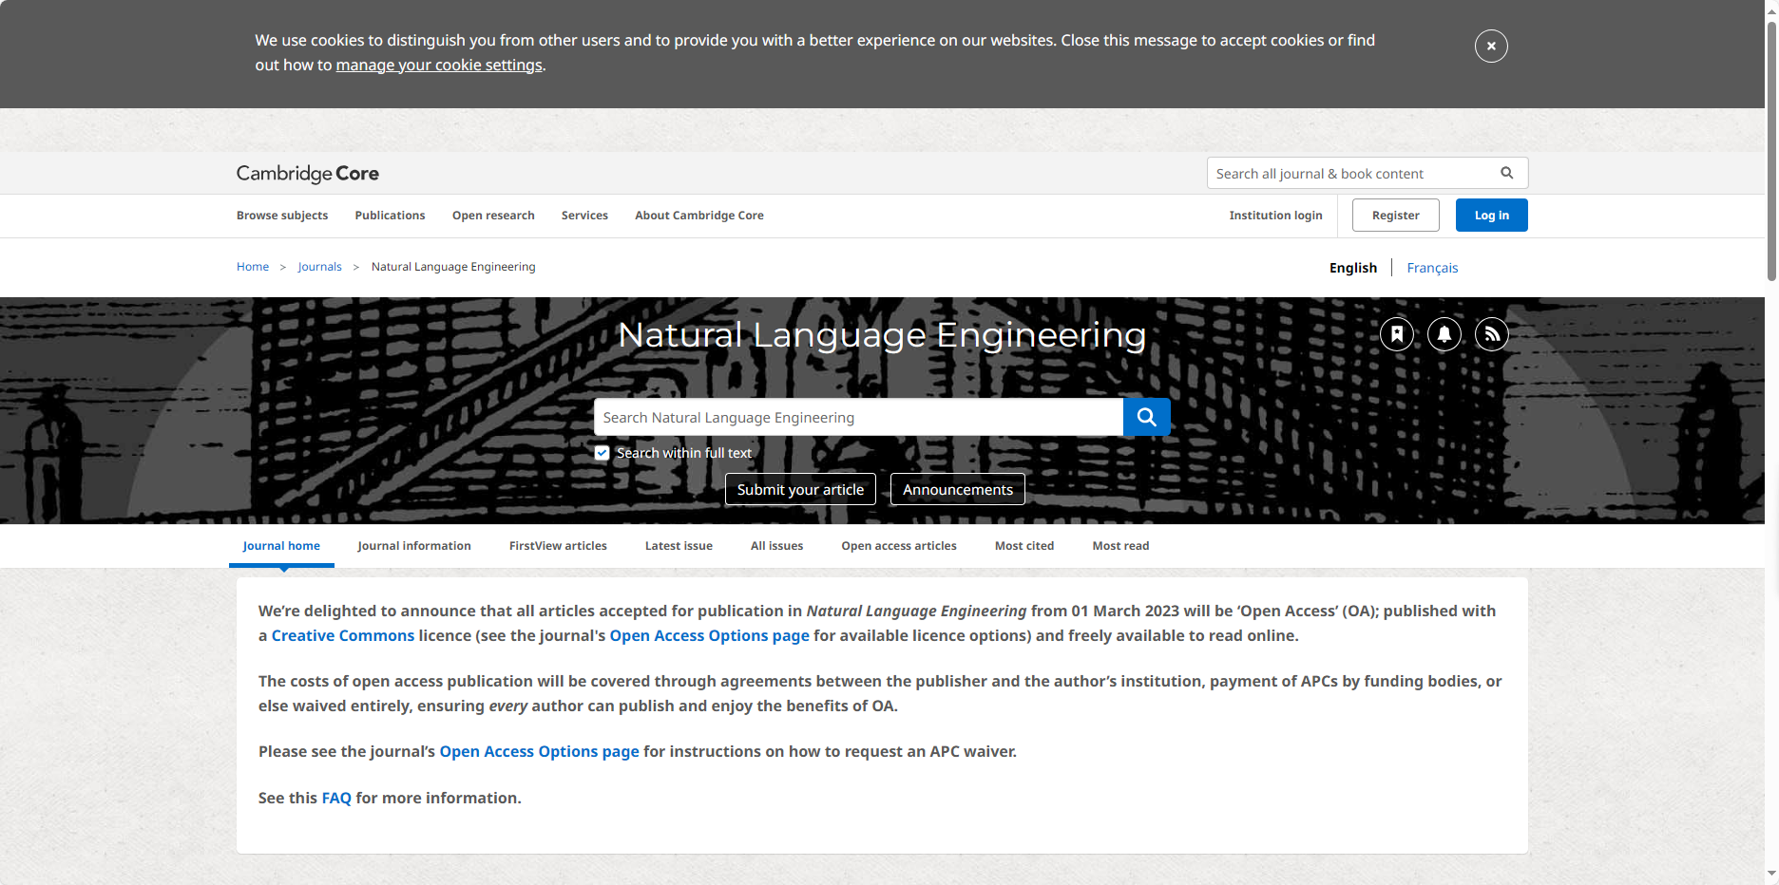Open the Open research menu
Screen dimensions: 1779x885
click(x=493, y=216)
